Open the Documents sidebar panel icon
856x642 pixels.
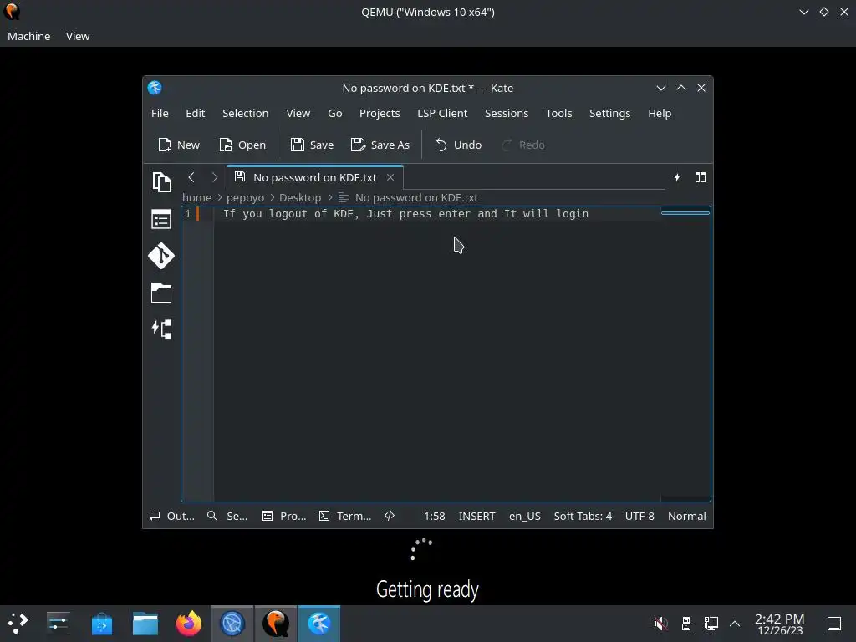161,181
